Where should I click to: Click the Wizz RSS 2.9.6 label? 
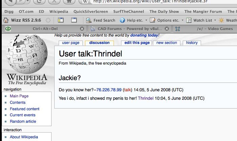coord(26,20)
